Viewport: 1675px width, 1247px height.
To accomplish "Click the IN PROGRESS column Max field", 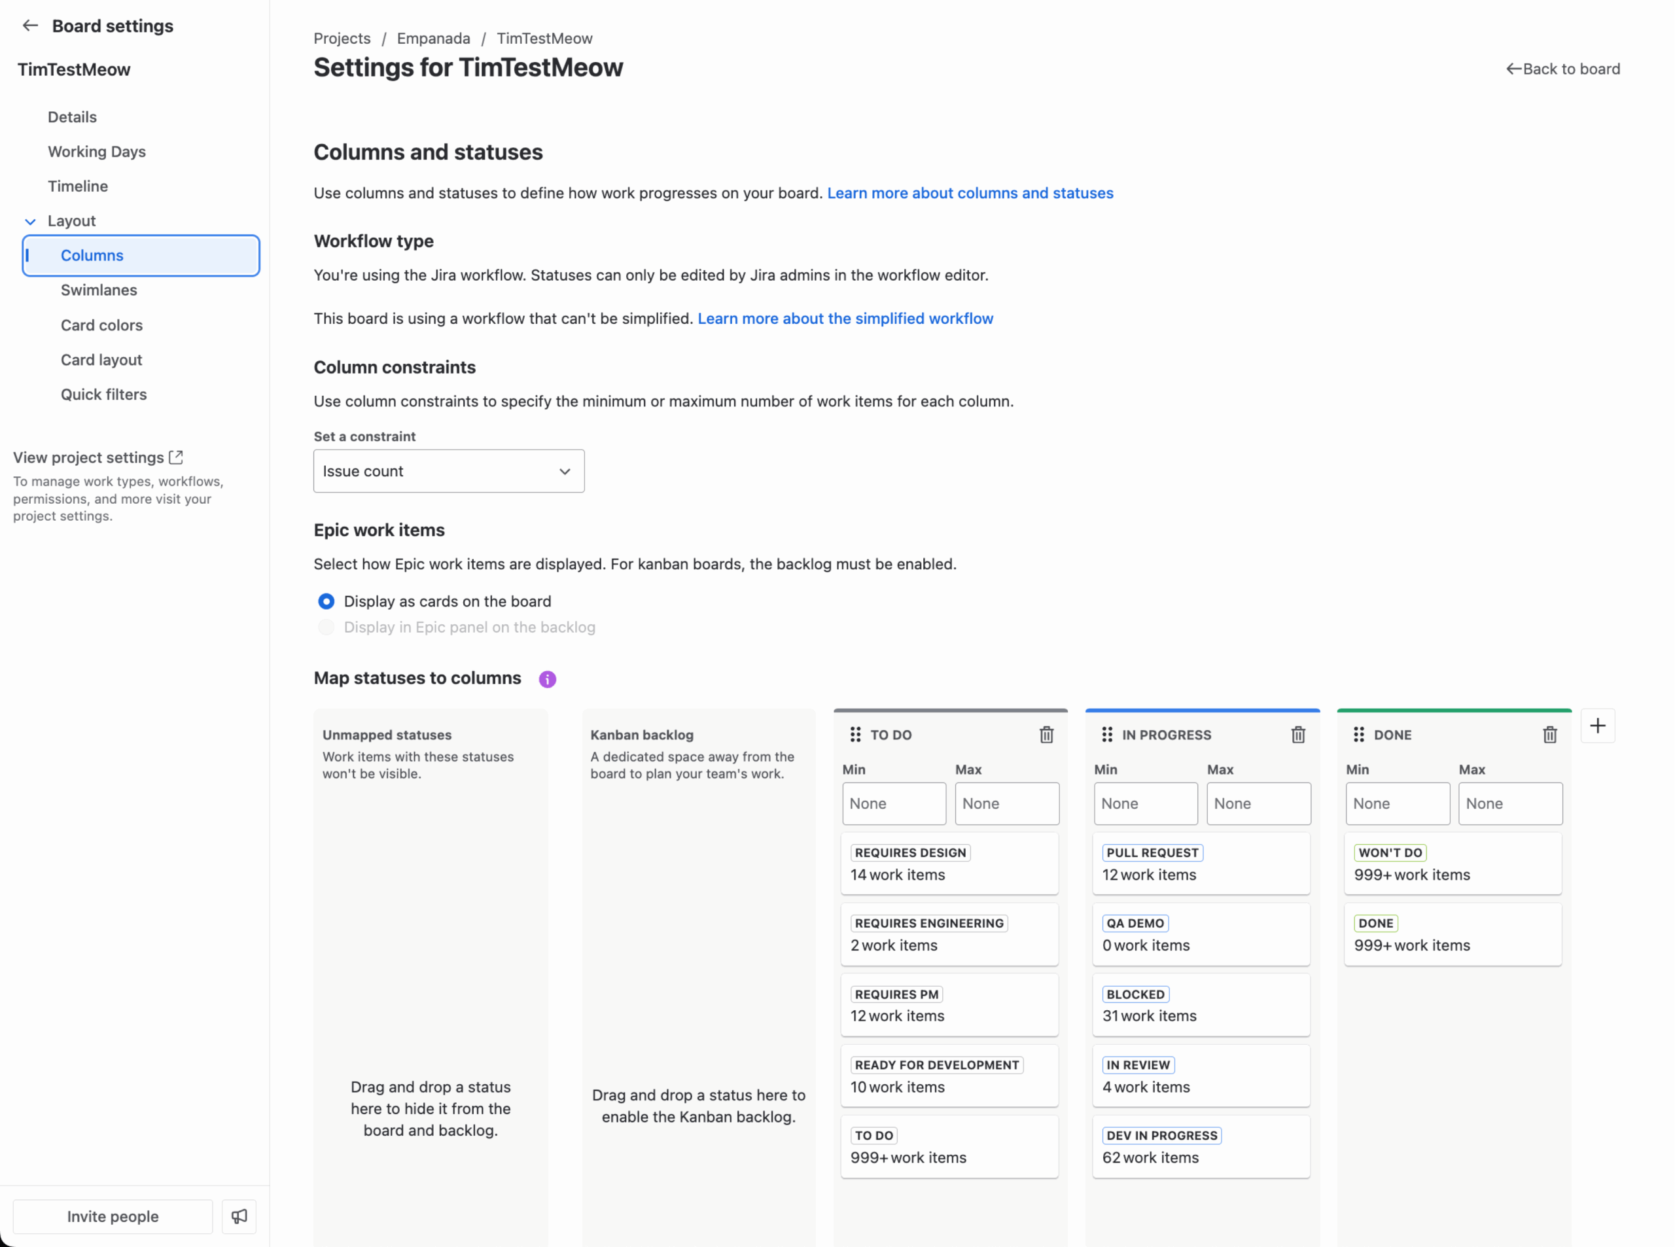I will tap(1258, 803).
